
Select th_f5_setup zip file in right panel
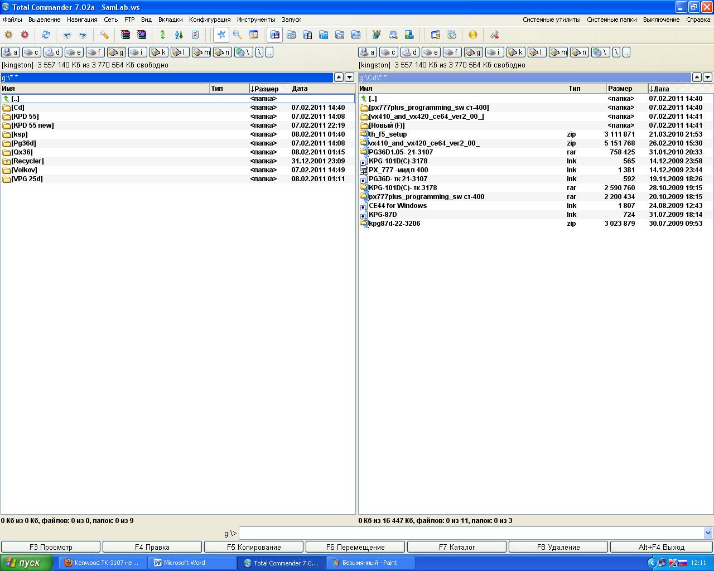tap(535, 134)
